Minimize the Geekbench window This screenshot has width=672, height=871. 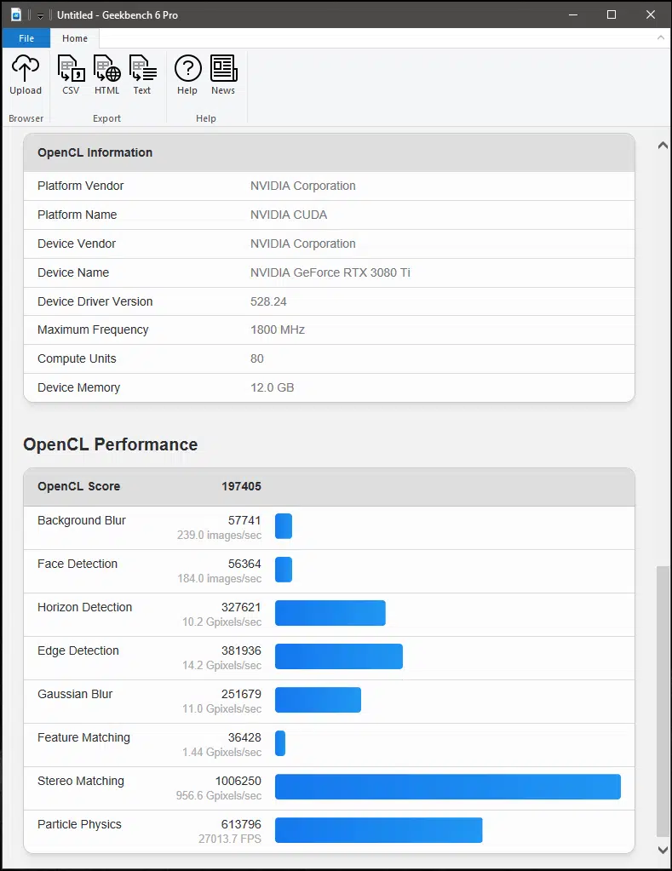pyautogui.click(x=573, y=14)
